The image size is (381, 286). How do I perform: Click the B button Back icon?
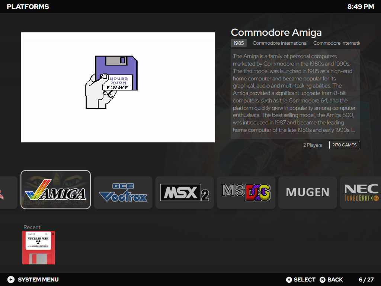[323, 280]
